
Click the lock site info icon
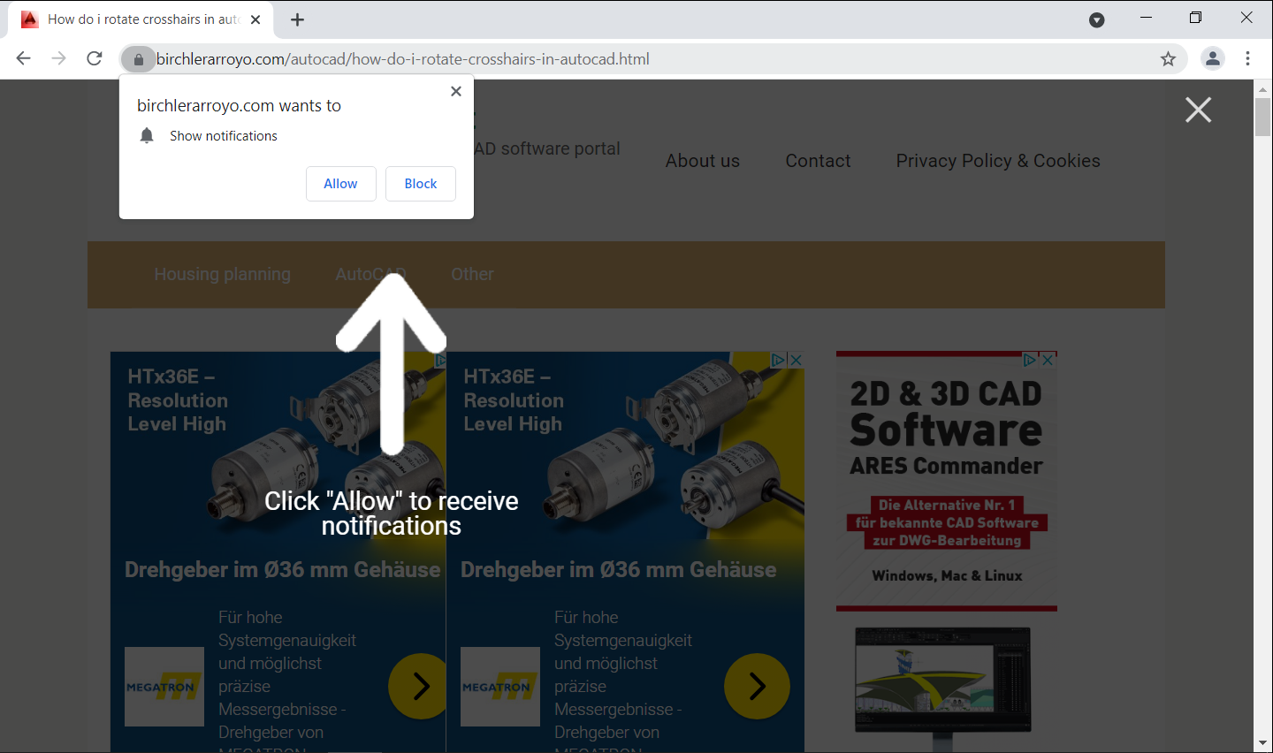click(138, 59)
